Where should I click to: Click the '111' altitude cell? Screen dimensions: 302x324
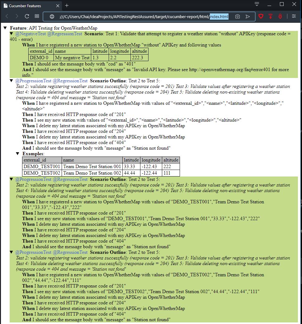click(x=171, y=173)
